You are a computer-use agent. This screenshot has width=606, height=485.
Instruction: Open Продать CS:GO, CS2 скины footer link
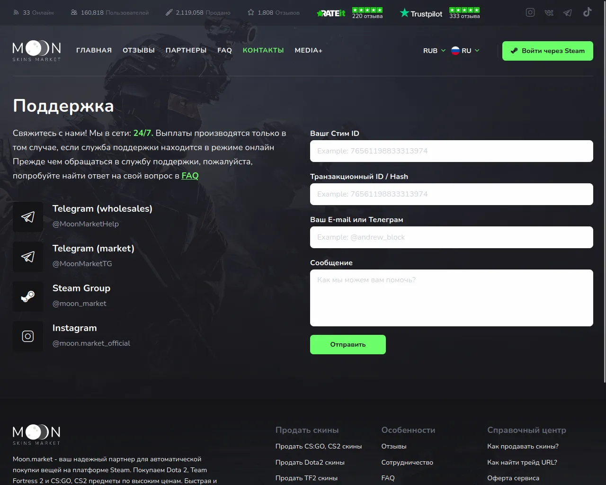coord(319,447)
